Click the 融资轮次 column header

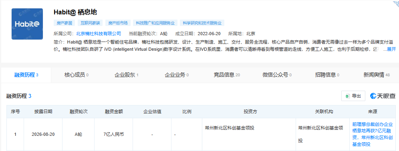79,112
